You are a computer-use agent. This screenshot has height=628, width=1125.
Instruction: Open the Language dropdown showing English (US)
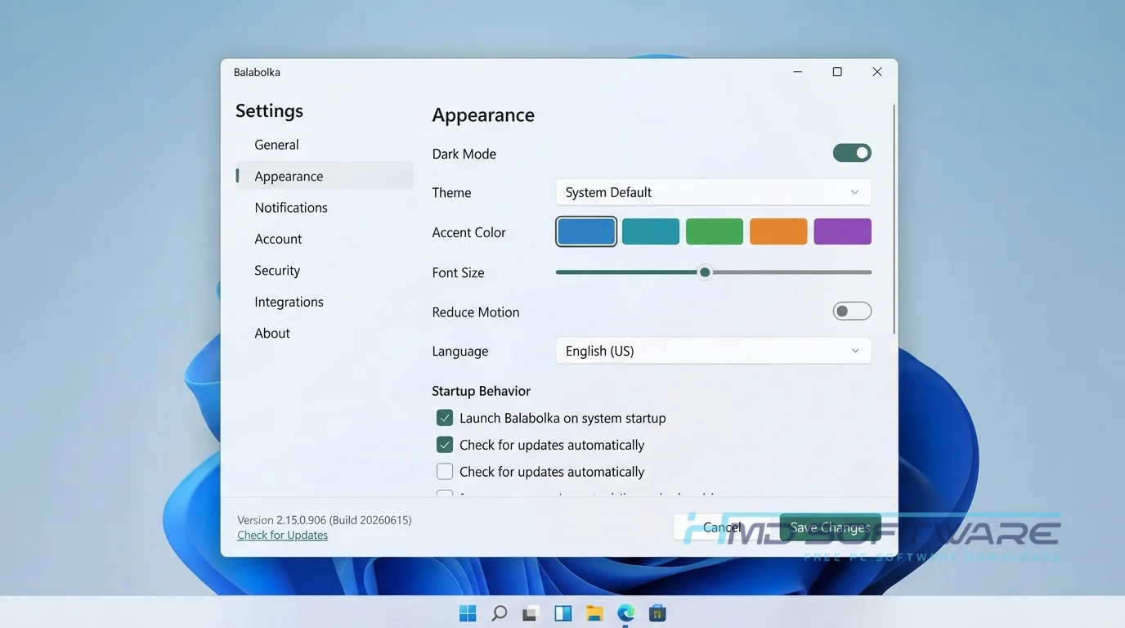pyautogui.click(x=713, y=351)
